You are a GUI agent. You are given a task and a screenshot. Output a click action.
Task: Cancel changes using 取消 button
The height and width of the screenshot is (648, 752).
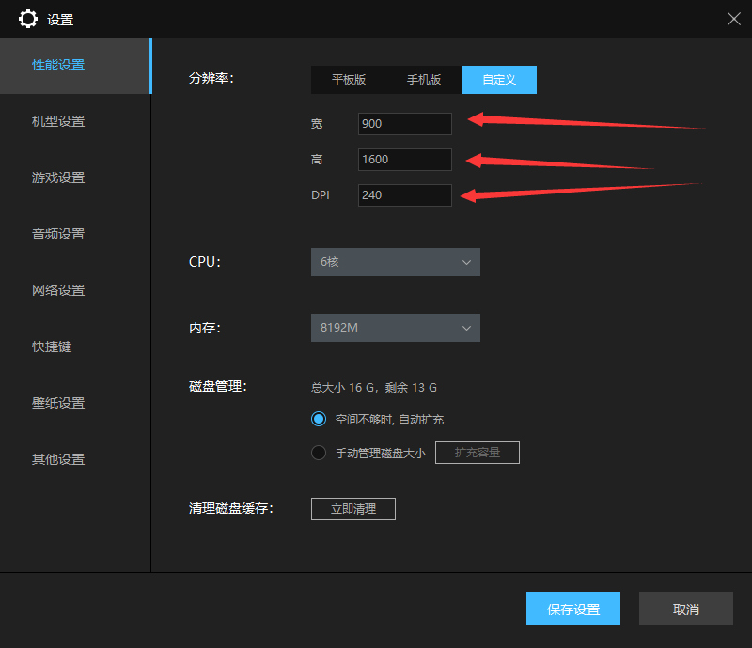[685, 609]
